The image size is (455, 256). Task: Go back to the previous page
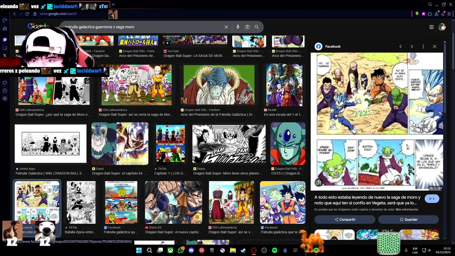14,14
